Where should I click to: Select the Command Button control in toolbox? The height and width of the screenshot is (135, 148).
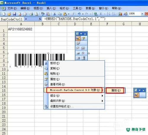click(78, 53)
